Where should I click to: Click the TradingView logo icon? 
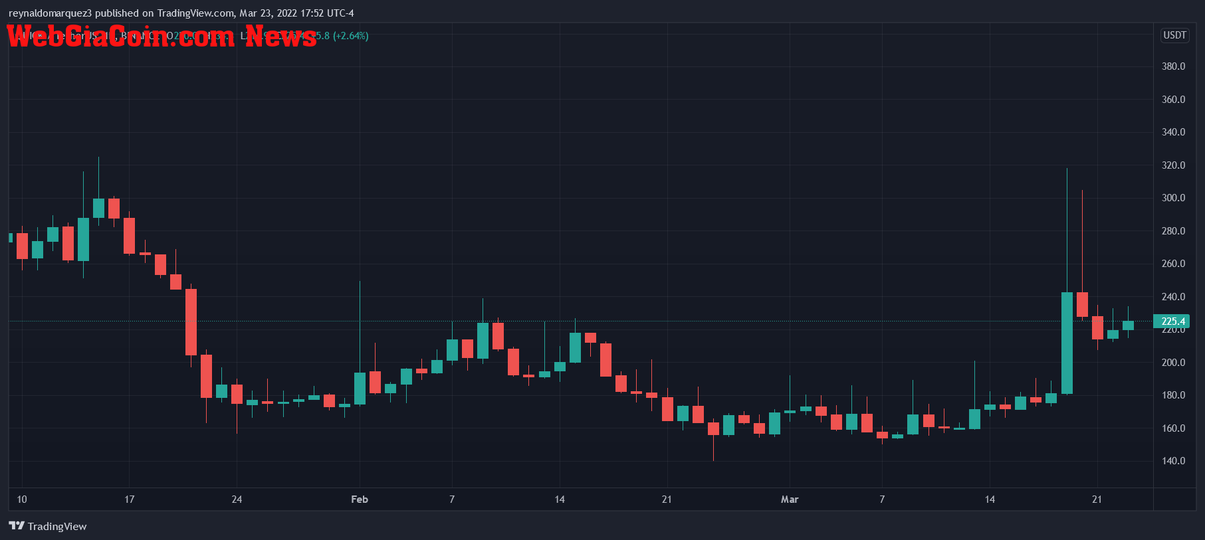17,526
